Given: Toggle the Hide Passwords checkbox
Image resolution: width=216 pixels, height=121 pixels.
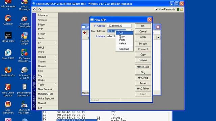Looking at the screenshot, I should 156,9.
